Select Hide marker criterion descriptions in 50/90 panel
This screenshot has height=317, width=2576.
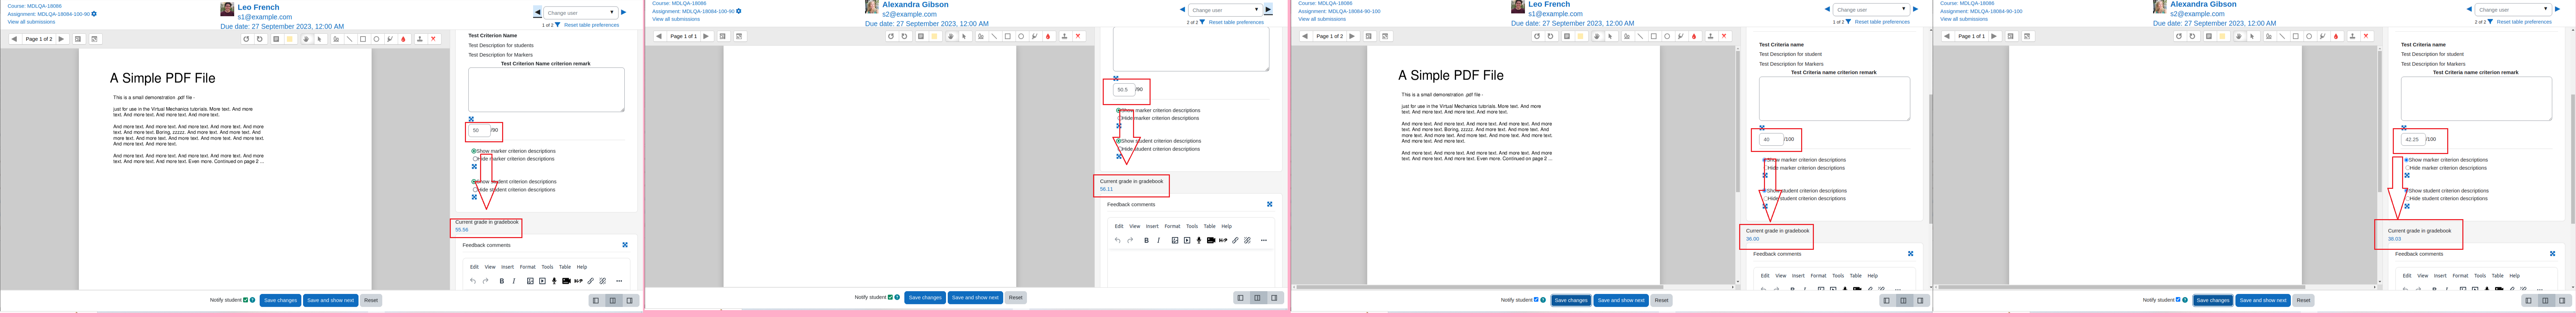[x=475, y=158]
